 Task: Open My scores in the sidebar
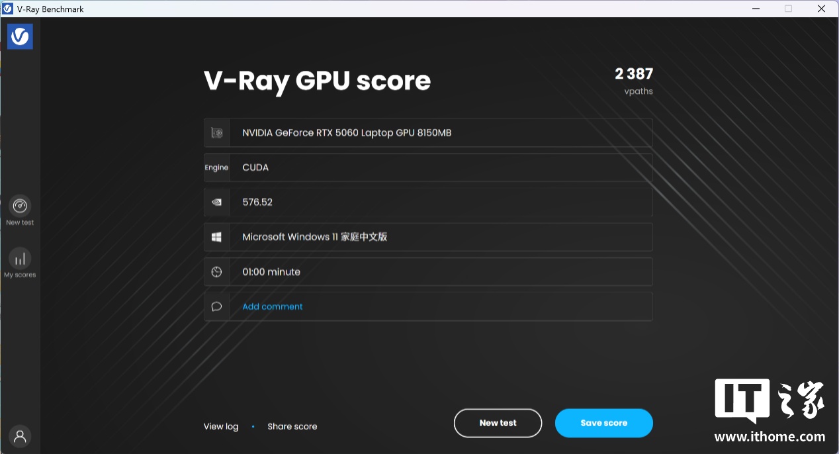point(20,259)
